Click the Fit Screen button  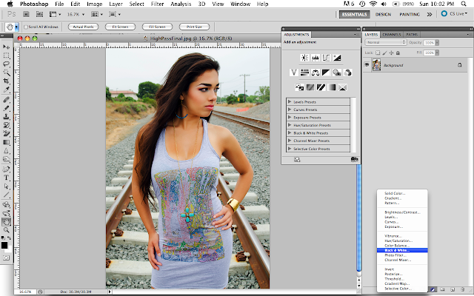tap(120, 27)
